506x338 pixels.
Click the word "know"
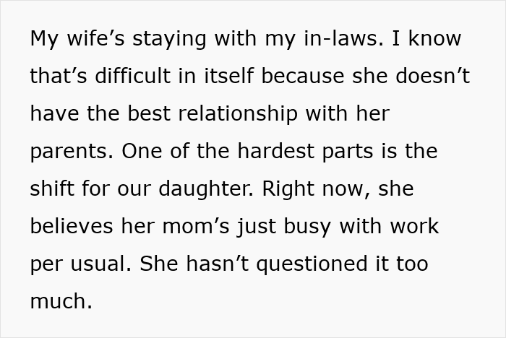[x=434, y=38]
